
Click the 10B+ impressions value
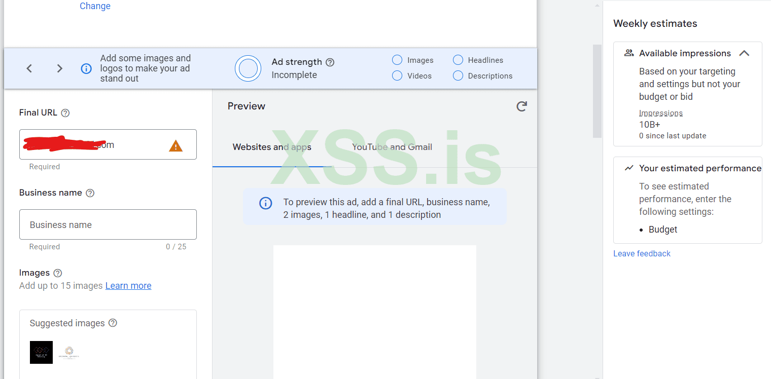(x=650, y=125)
